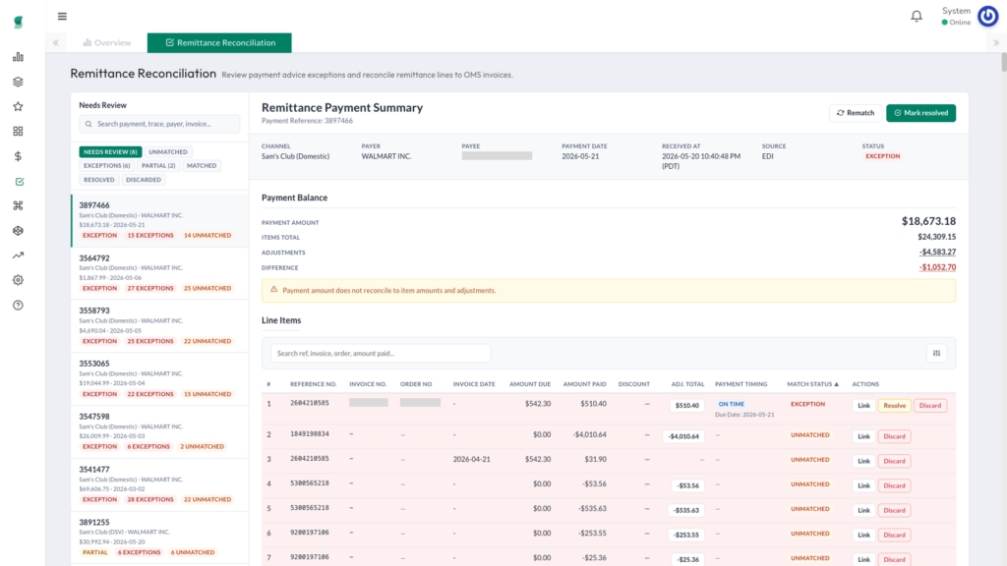Image resolution: width=1007 pixels, height=566 pixels.
Task: Filter list by Unmatched
Action: [168, 152]
